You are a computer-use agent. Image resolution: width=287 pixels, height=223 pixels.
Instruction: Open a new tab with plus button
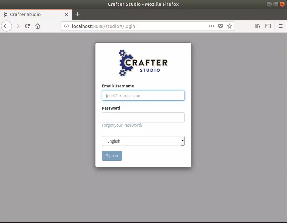pyautogui.click(x=77, y=14)
